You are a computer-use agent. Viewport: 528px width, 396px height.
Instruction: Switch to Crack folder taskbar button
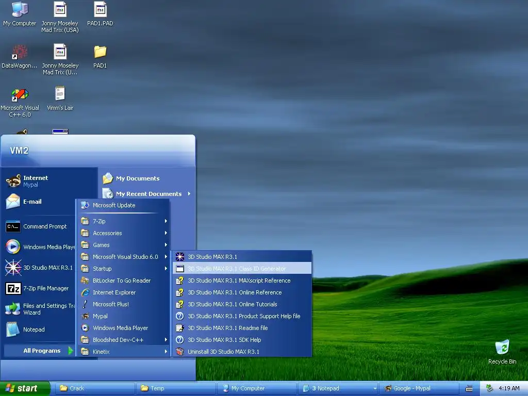tap(95, 388)
